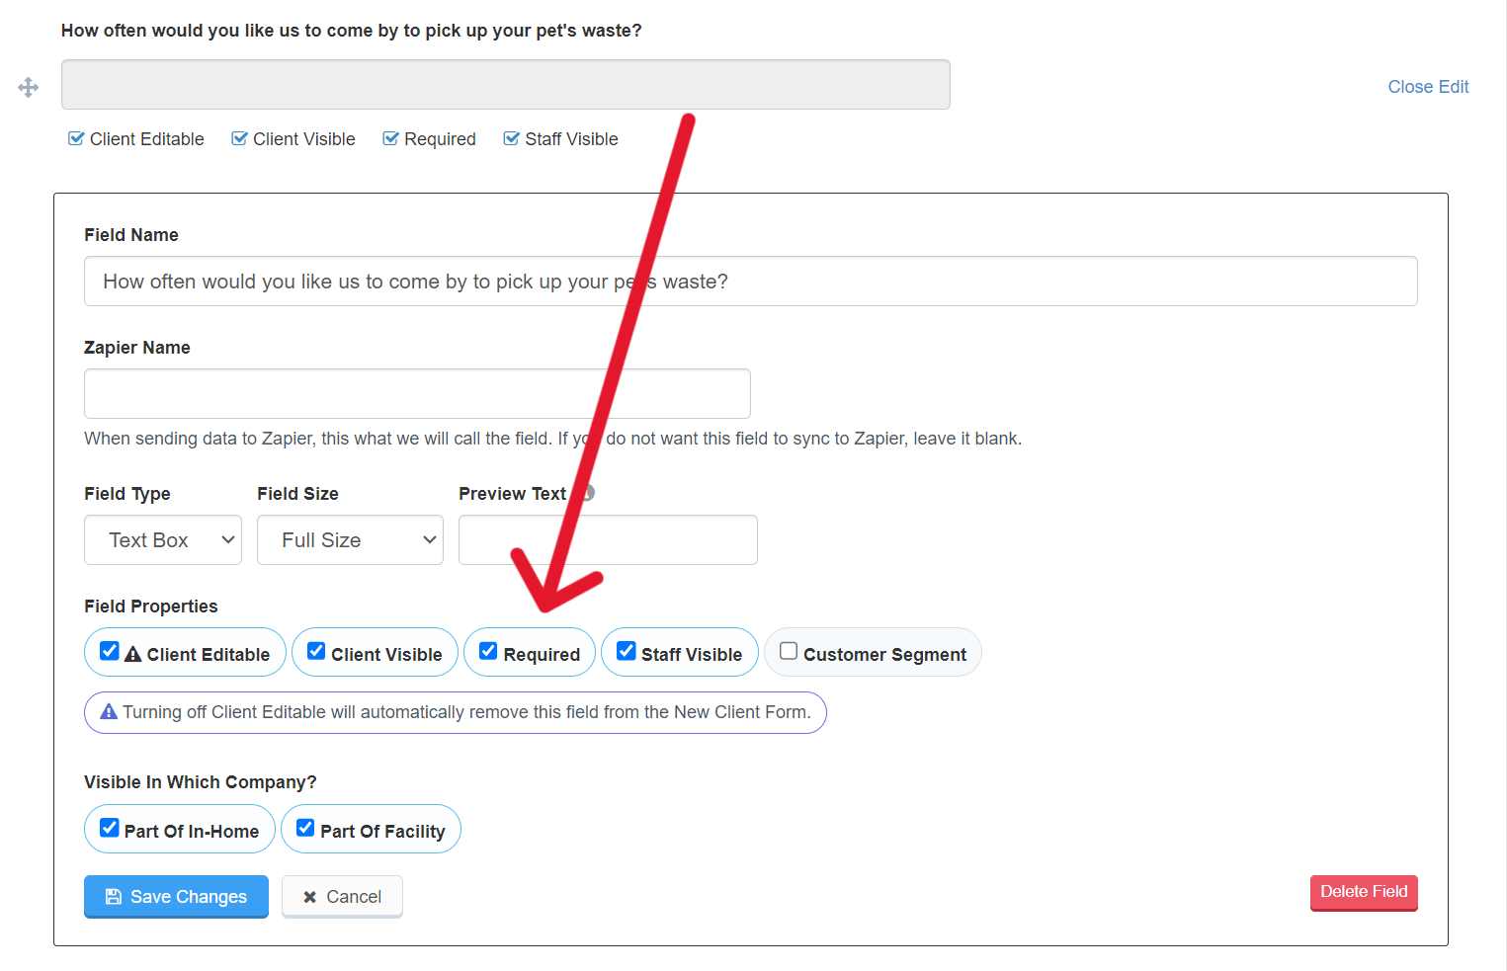Click the Visible In Which Company heading
The height and width of the screenshot is (971, 1507).
[201, 782]
